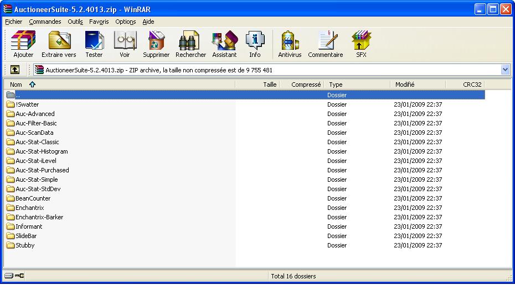This screenshot has width=515, height=290.
Task: Open the Rechercher binoculars icon
Action: (189, 40)
